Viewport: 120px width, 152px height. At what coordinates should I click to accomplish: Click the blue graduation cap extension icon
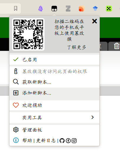(x=95, y=9)
